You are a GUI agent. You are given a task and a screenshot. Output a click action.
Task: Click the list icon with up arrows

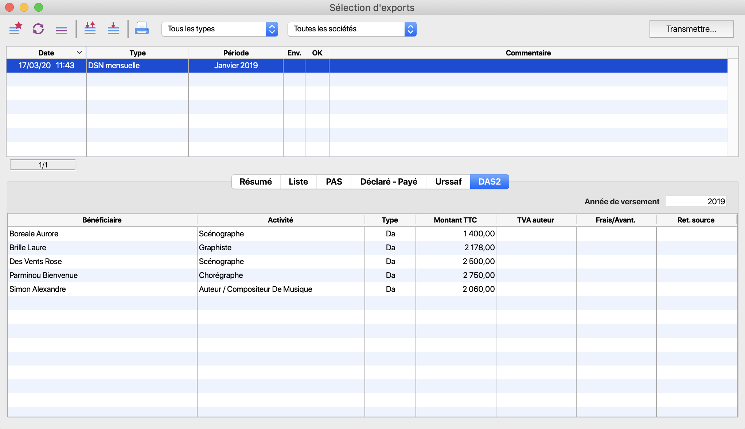pos(90,28)
